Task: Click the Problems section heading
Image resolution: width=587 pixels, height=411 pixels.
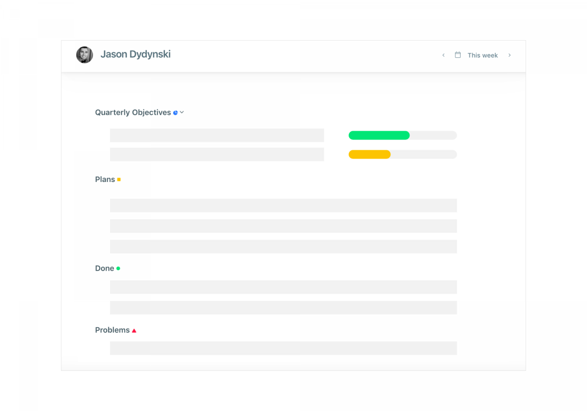Action: [x=112, y=330]
